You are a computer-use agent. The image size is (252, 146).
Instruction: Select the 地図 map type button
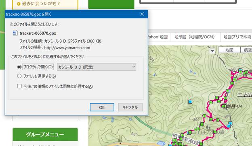click(229, 50)
